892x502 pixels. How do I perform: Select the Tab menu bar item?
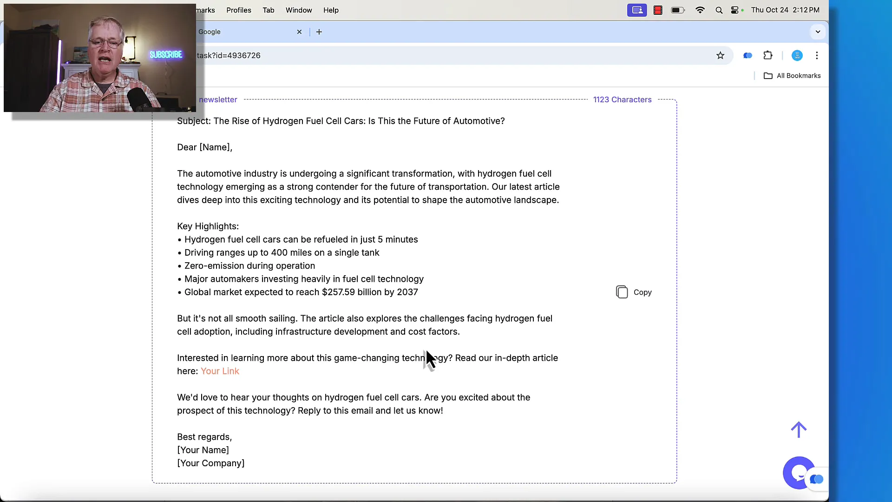click(269, 10)
